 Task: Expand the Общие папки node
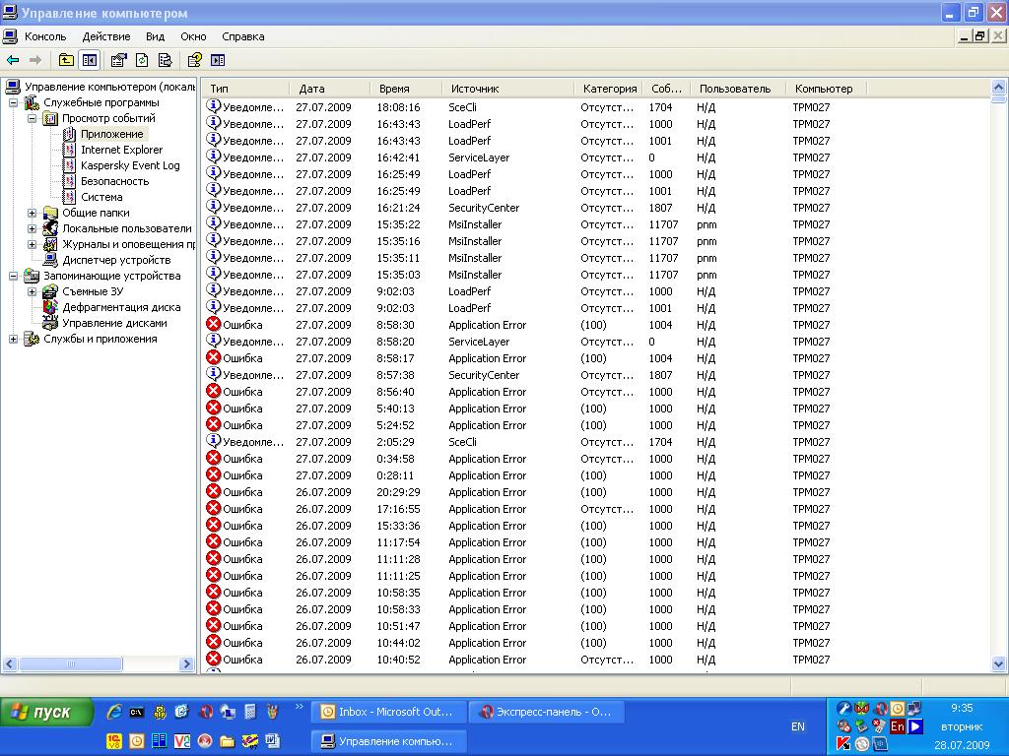[x=32, y=213]
